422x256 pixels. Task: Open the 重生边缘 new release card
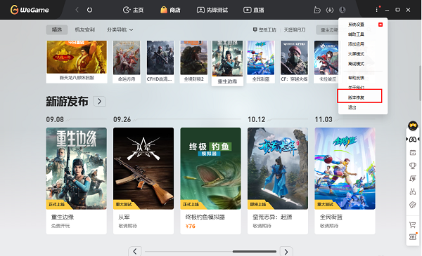click(77, 180)
